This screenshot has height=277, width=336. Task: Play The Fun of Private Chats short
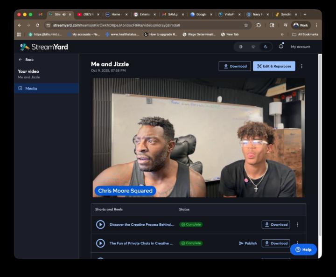pos(100,243)
